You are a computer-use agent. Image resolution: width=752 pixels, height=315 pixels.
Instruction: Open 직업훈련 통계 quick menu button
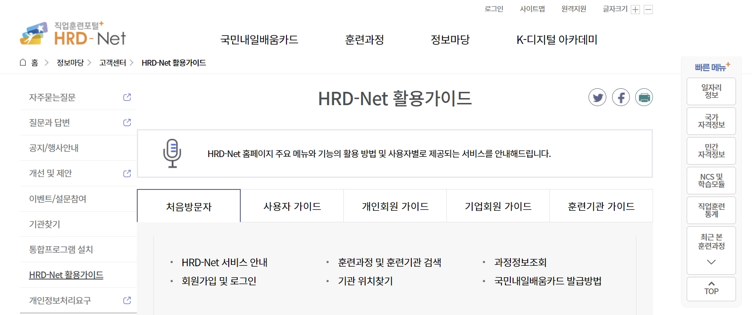click(711, 210)
